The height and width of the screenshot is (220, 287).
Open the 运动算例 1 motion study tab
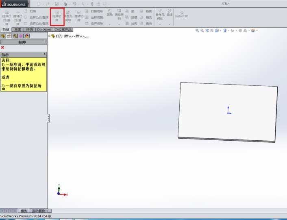41,211
